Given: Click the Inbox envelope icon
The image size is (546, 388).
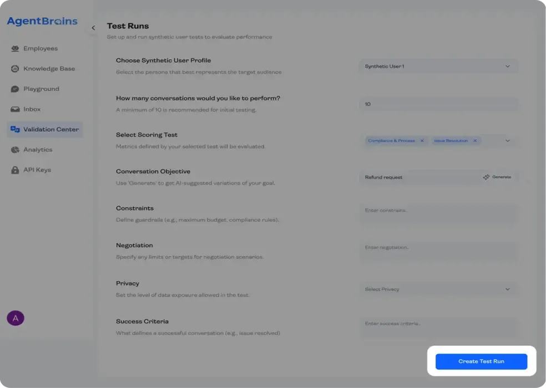Looking at the screenshot, I should pos(15,109).
